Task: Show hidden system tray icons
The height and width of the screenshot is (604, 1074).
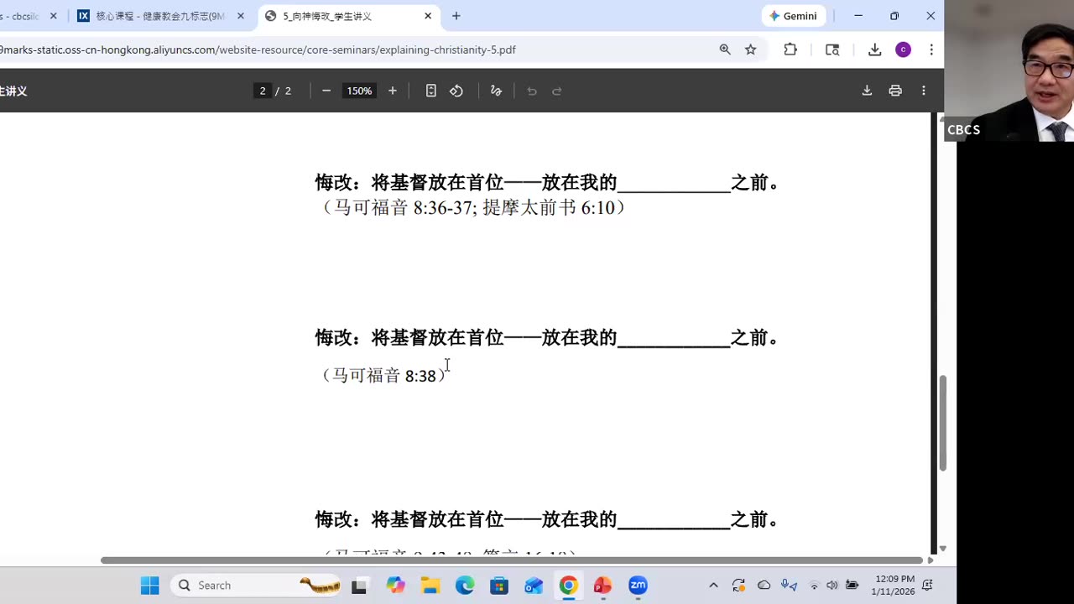Action: (x=713, y=585)
